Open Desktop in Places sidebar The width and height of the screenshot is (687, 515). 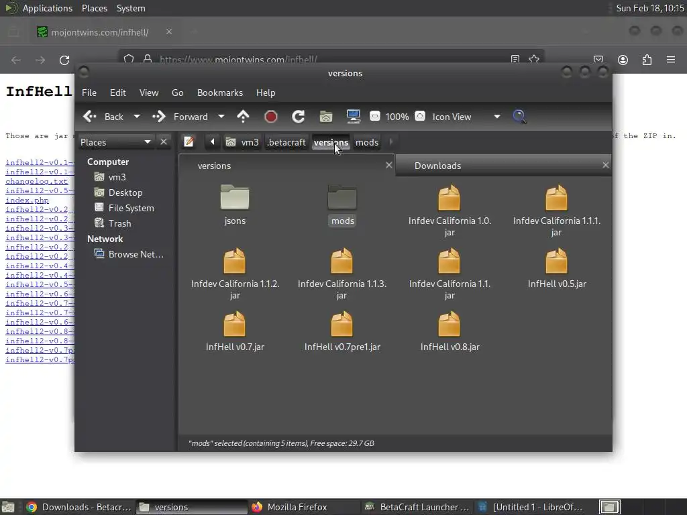(125, 192)
